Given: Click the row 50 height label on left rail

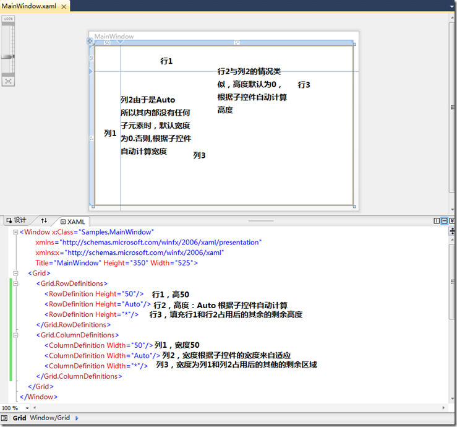Looking at the screenshot, I should pyautogui.click(x=92, y=58).
